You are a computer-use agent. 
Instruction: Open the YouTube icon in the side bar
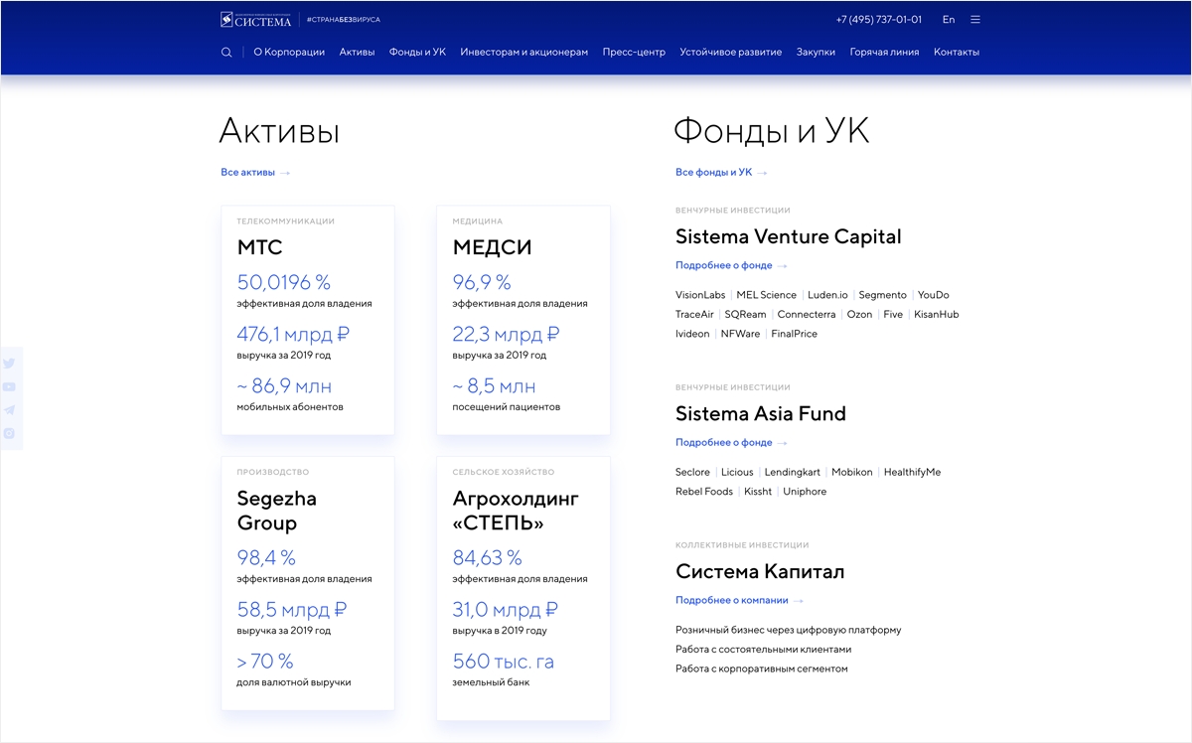[x=9, y=386]
